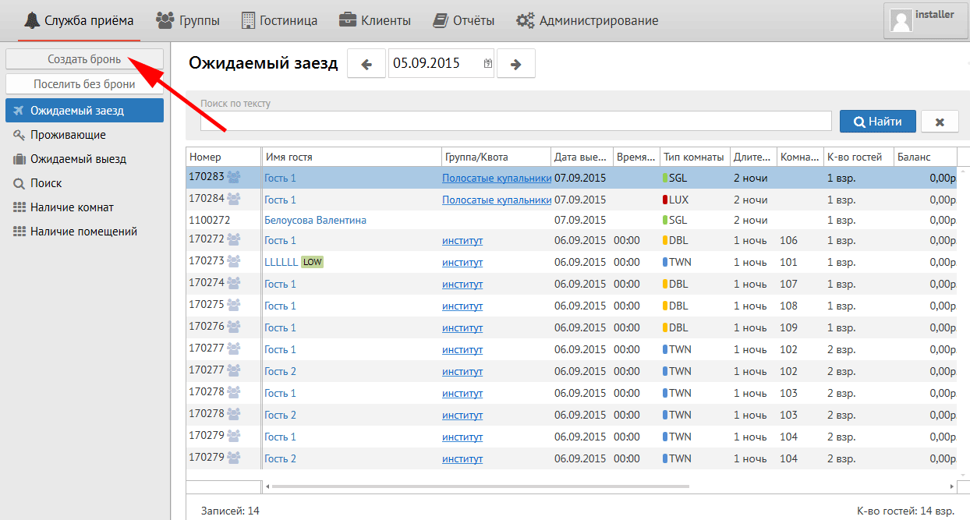Clear search with the X button

click(940, 122)
